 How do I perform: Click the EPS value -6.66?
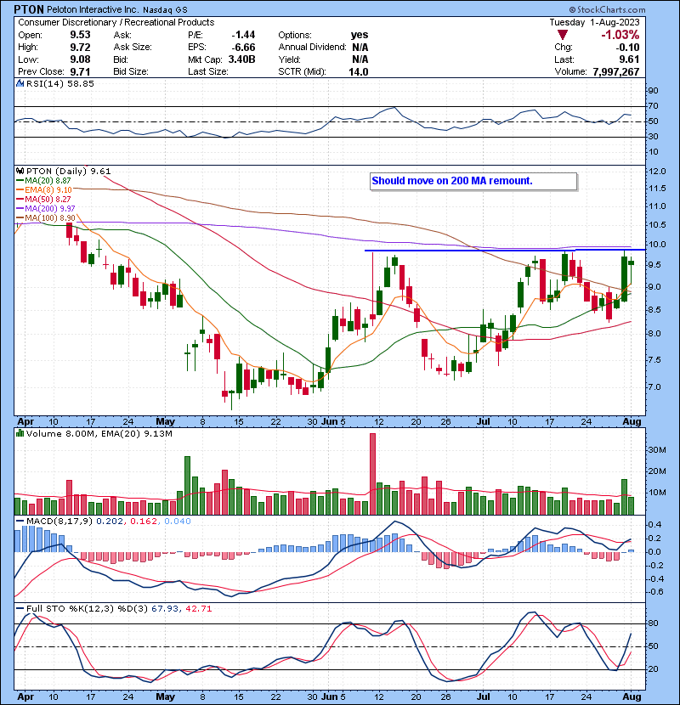[x=243, y=48]
